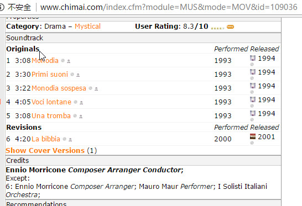Open the Una tromba track link

[51, 116]
